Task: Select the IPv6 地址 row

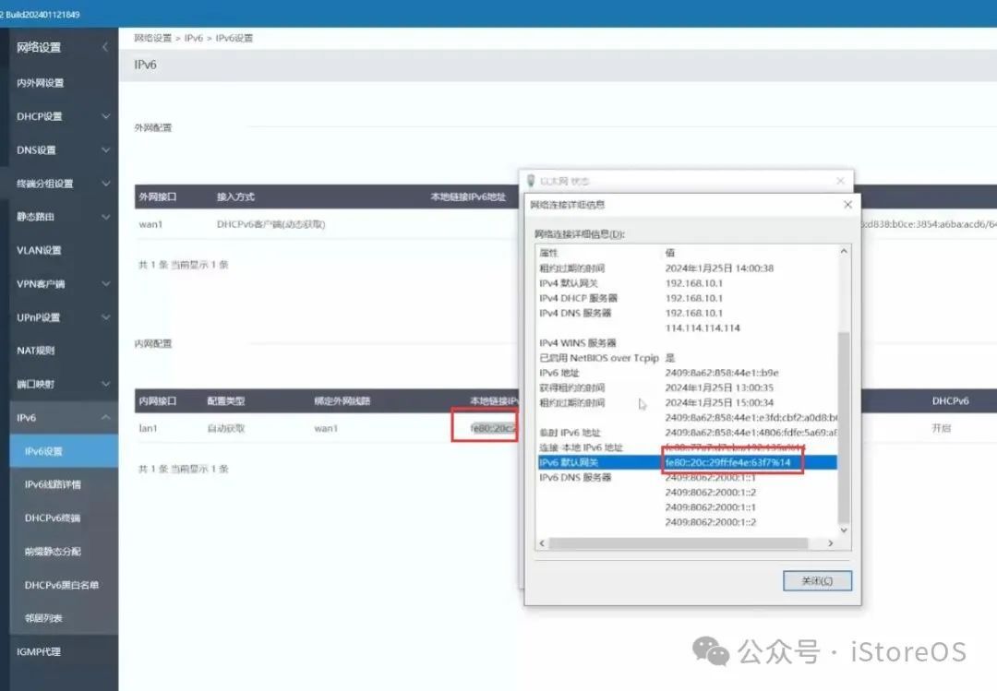Action: 688,373
